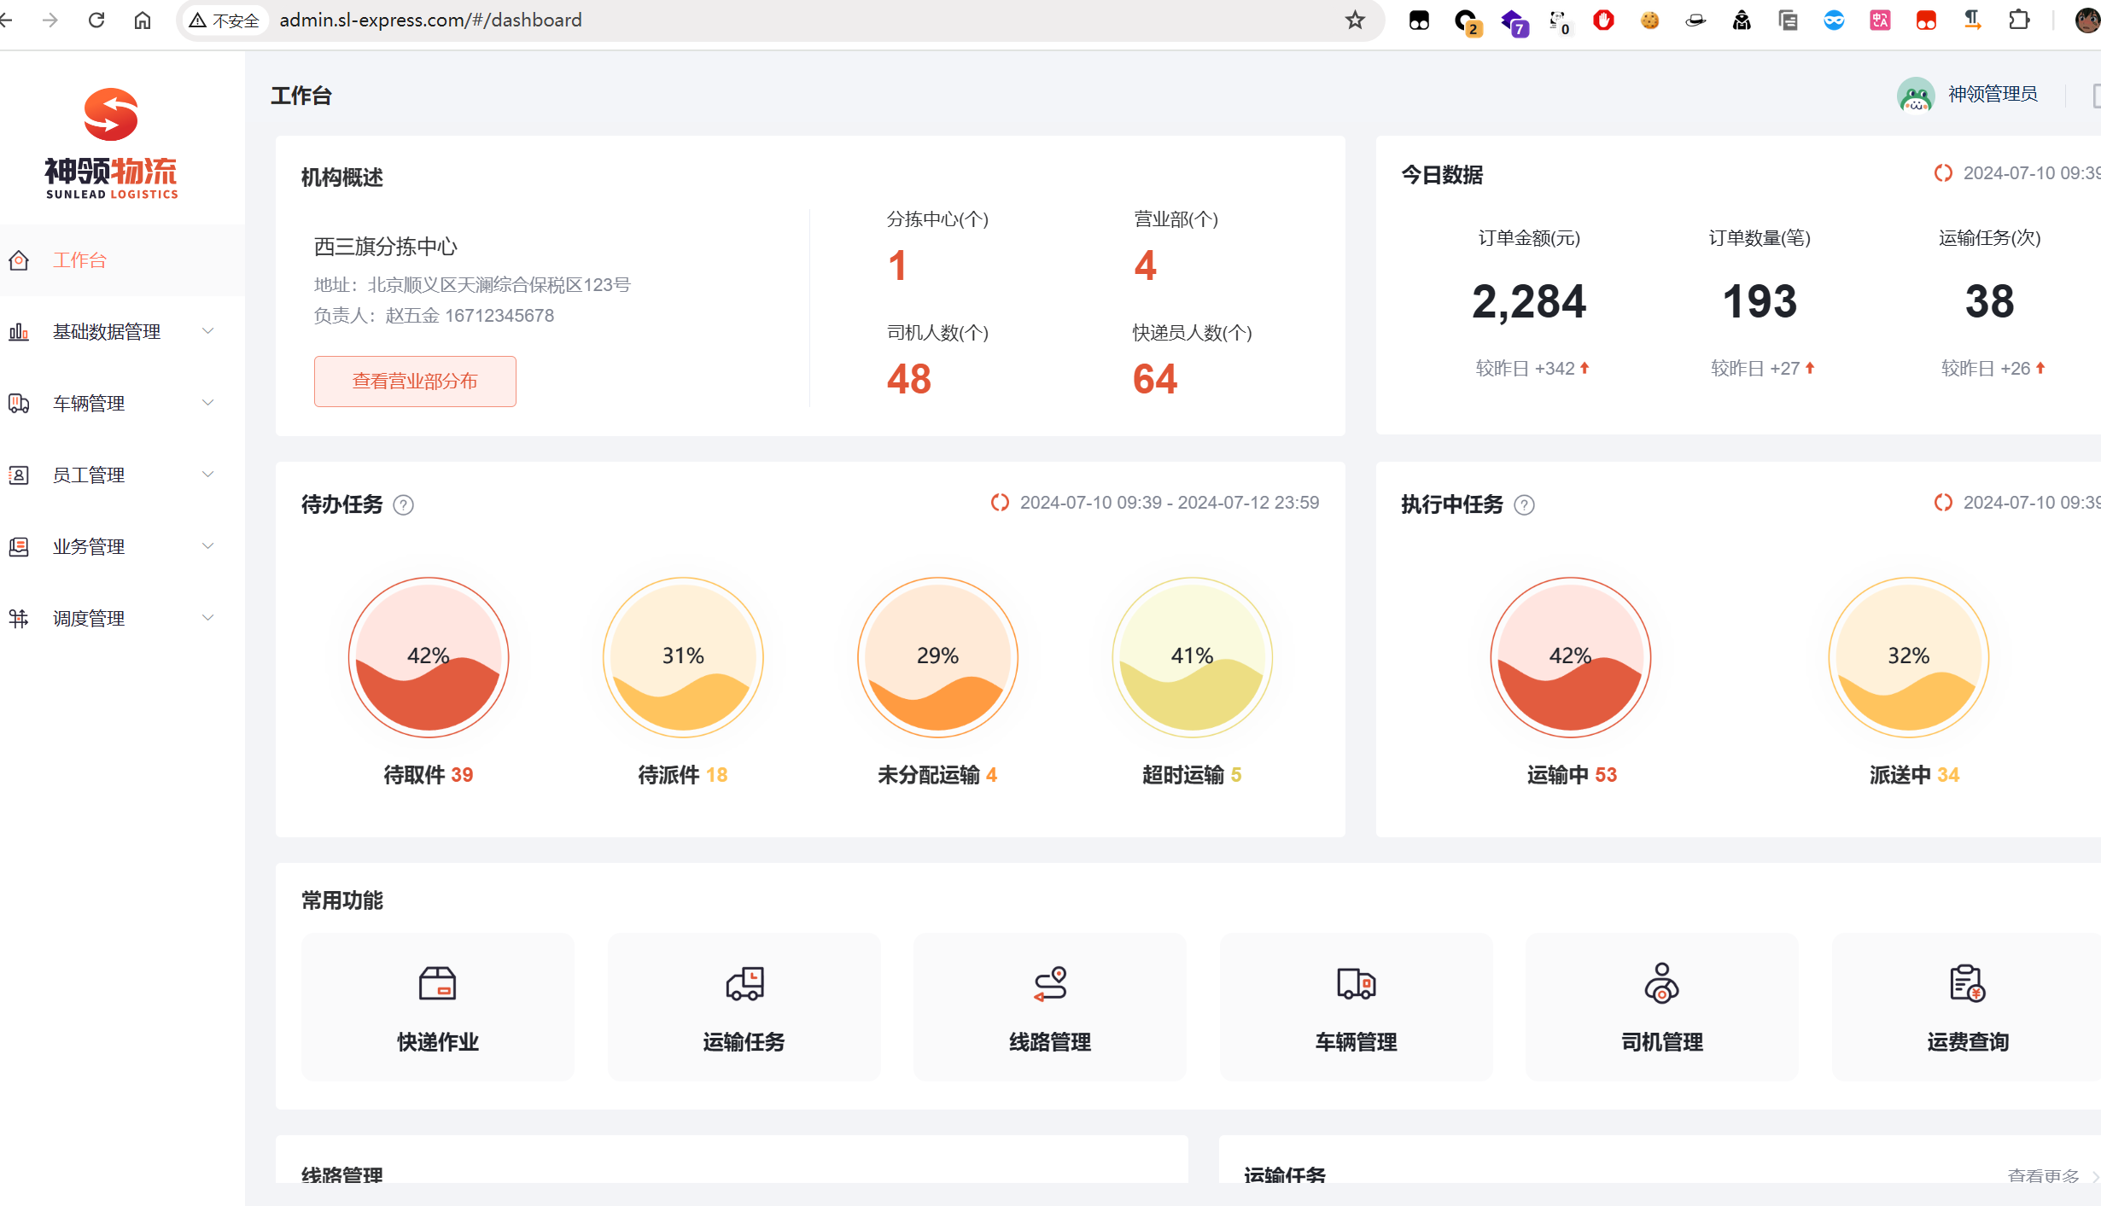Click 待取件 42% liquid gauge
The image size is (2101, 1206).
pyautogui.click(x=429, y=657)
